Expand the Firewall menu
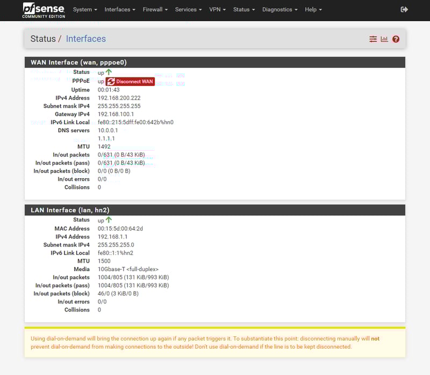Viewport: 430px width, 375px height. [x=155, y=10]
